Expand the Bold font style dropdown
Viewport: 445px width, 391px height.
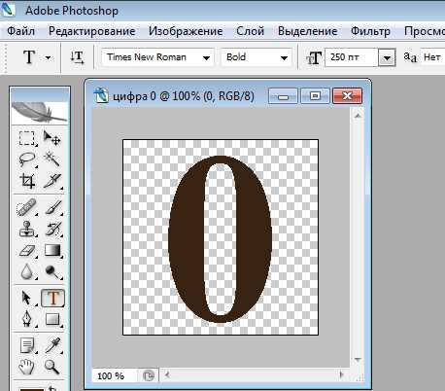click(x=257, y=57)
